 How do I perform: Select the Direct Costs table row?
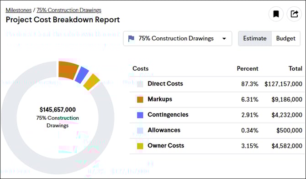pyautogui.click(x=217, y=84)
